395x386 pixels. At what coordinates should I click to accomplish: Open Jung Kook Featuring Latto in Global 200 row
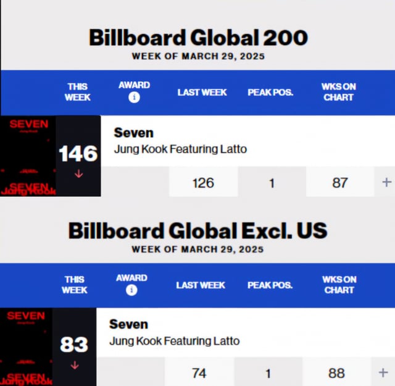(180, 149)
